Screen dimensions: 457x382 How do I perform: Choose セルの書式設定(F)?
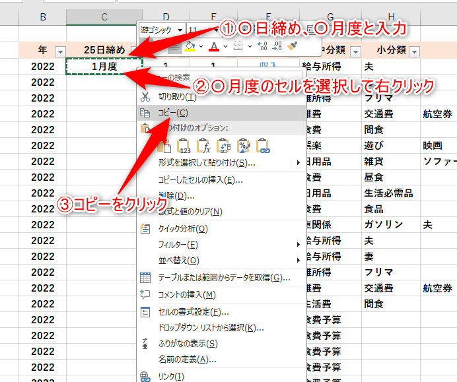221,312
